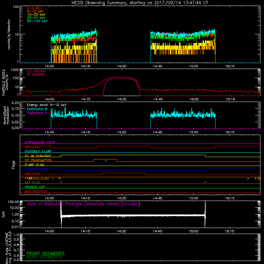Click the PARTICLE_FLAG label
Image resolution: width=264 pixels, height=264 pixels.
(37, 178)
